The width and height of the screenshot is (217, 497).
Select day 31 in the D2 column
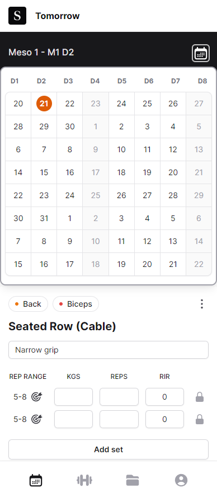pyautogui.click(x=44, y=218)
